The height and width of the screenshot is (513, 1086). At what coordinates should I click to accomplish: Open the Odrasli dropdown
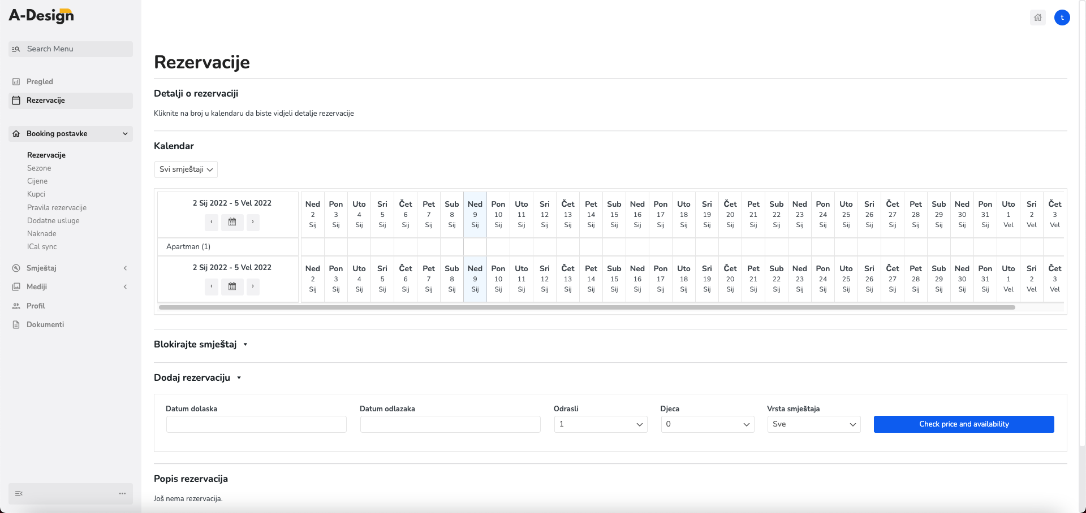click(x=601, y=424)
